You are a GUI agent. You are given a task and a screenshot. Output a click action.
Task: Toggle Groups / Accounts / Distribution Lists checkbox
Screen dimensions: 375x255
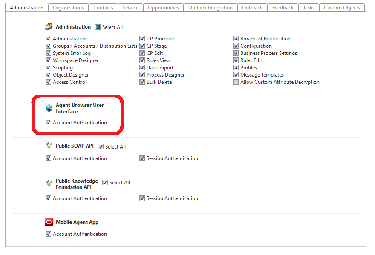[x=48, y=46]
